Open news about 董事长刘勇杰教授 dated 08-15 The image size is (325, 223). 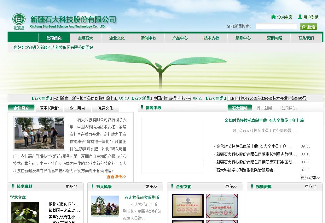257,154
